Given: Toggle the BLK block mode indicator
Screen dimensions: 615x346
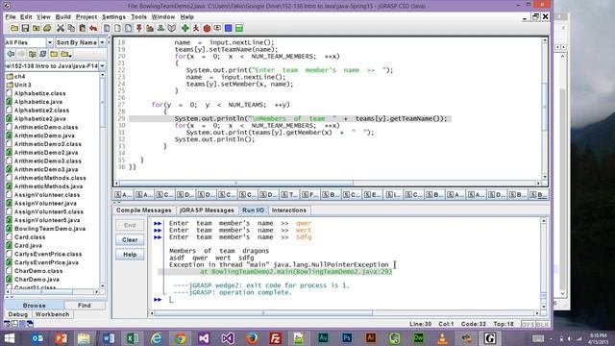Looking at the screenshot, I should point(542,324).
